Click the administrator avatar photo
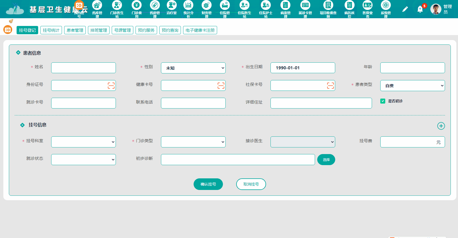 pos(436,9)
